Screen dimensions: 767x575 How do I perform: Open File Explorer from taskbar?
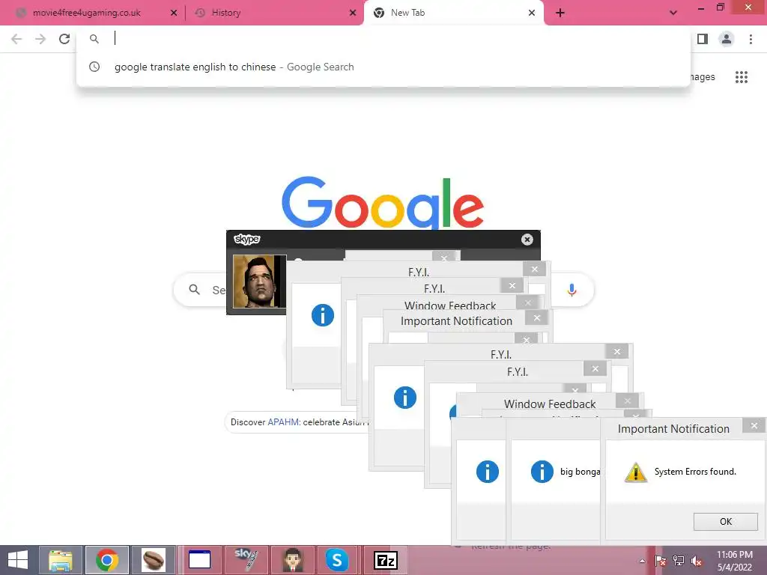(x=60, y=560)
